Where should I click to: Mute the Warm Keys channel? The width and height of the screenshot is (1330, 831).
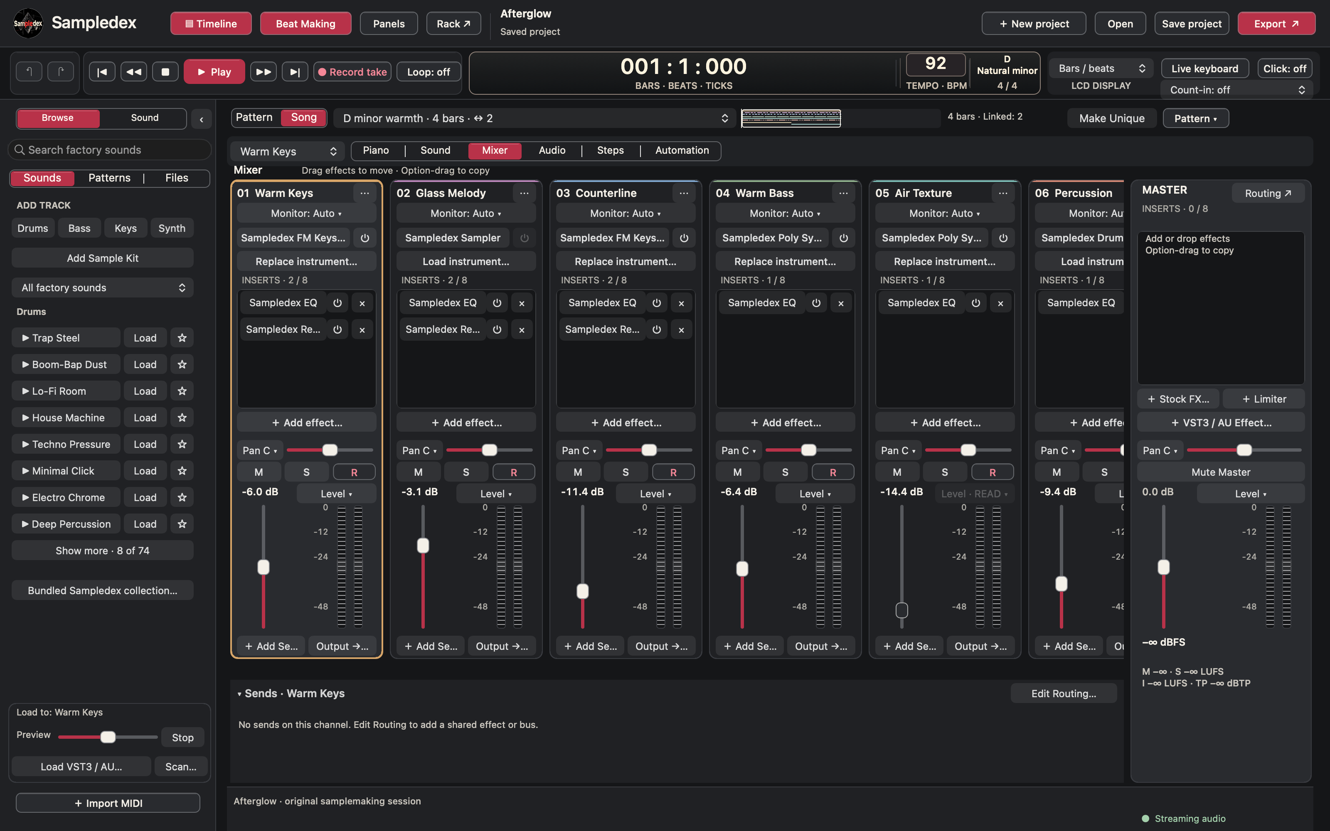(259, 472)
